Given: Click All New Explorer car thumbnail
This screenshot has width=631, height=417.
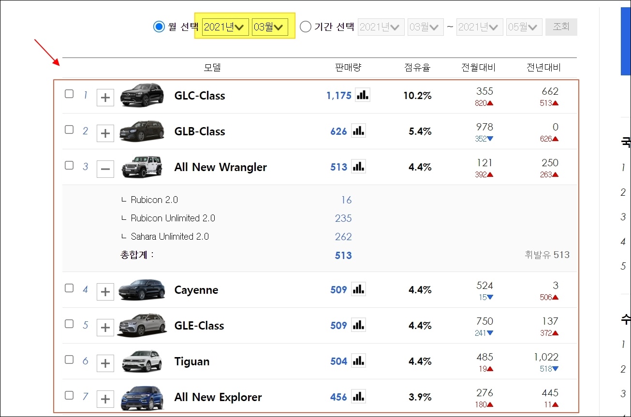Looking at the screenshot, I should [142, 398].
